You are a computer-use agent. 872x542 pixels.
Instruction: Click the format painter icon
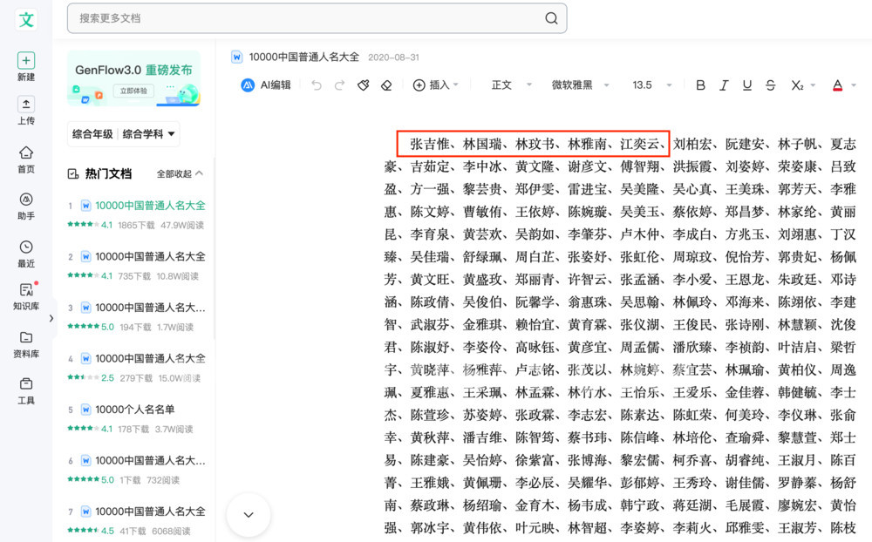pyautogui.click(x=364, y=85)
